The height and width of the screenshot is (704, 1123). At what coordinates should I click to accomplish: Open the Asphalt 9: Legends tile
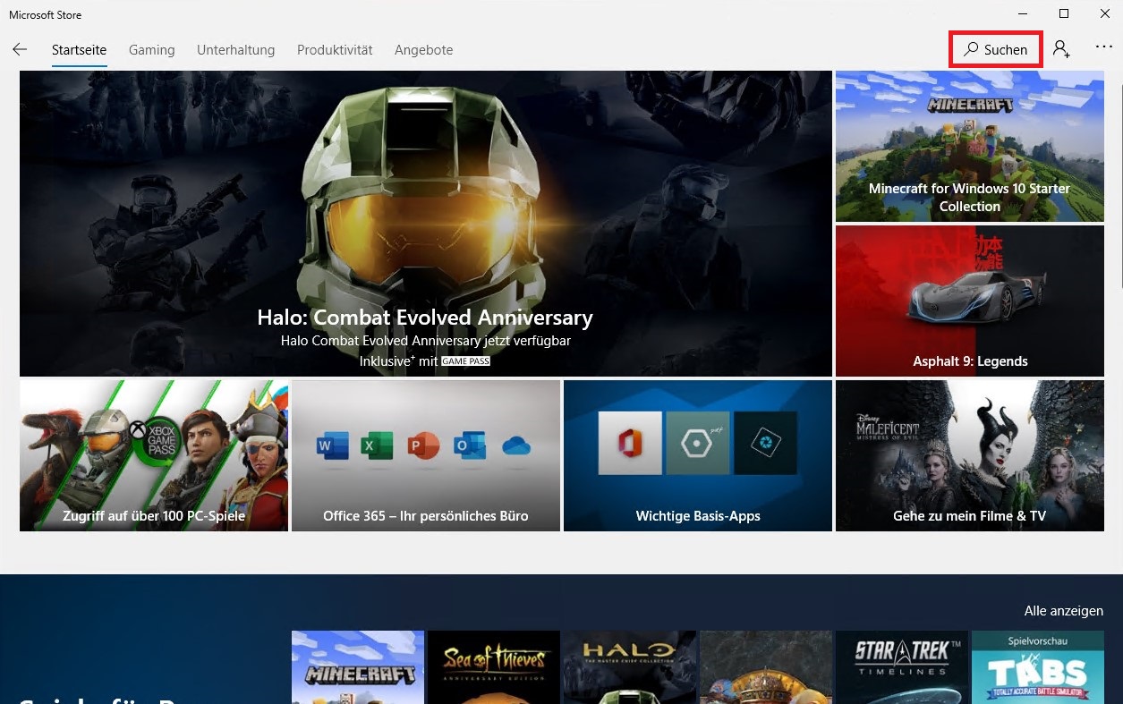969,301
